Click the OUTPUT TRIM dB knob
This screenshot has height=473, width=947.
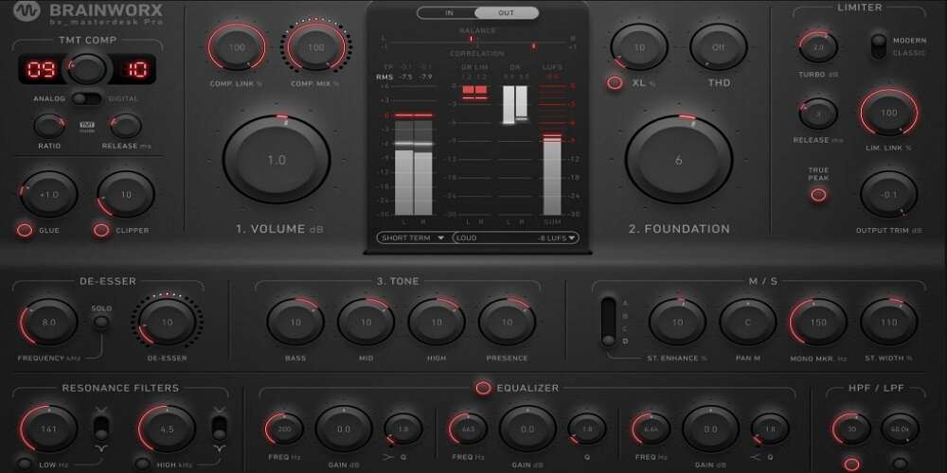pyautogui.click(x=889, y=194)
